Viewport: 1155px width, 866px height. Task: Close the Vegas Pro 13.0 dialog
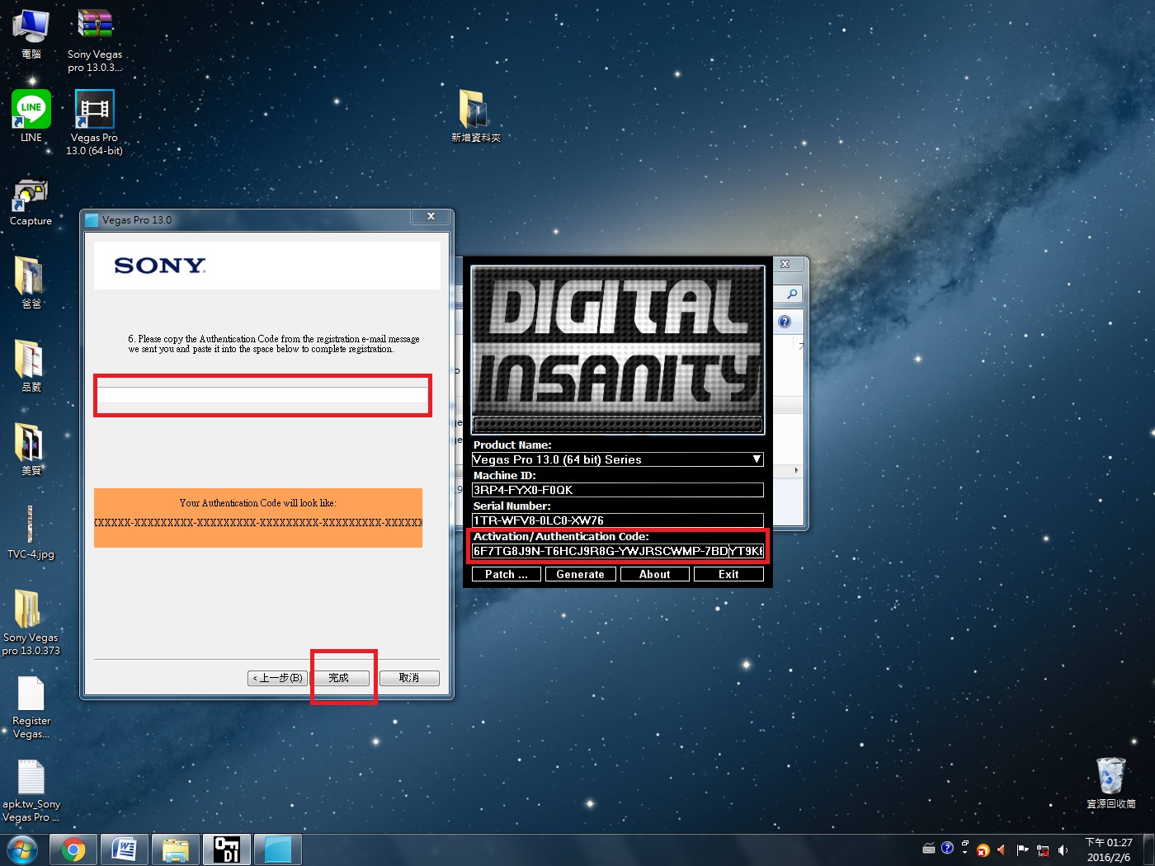tap(431, 217)
